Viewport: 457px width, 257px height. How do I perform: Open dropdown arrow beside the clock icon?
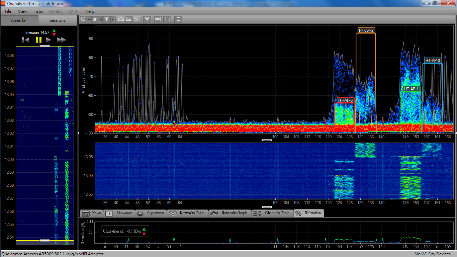89,20
